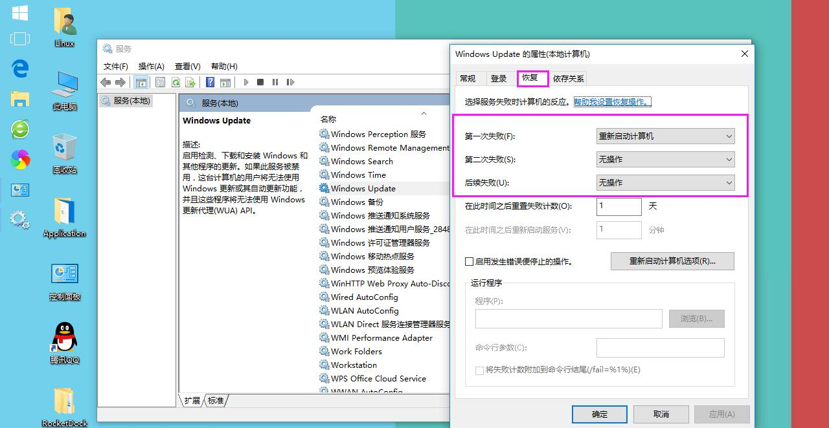Screen dimensions: 829x428
Task: Open the 查看(V) menu
Action: [x=188, y=66]
